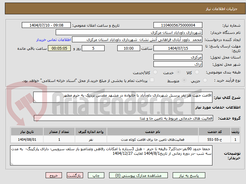This screenshot has width=246, height=184.
Task: Click the گروه خدمت field
Action: point(123,118)
